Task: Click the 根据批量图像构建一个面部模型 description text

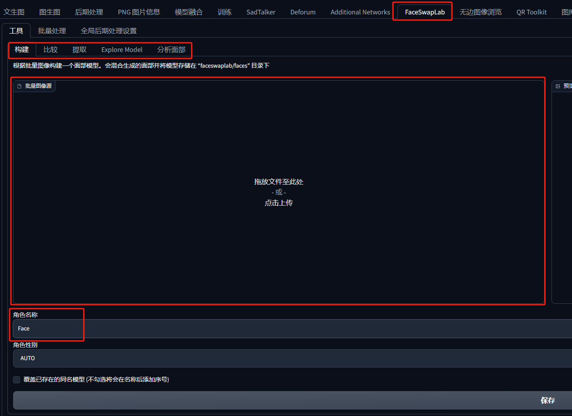Action: point(141,65)
